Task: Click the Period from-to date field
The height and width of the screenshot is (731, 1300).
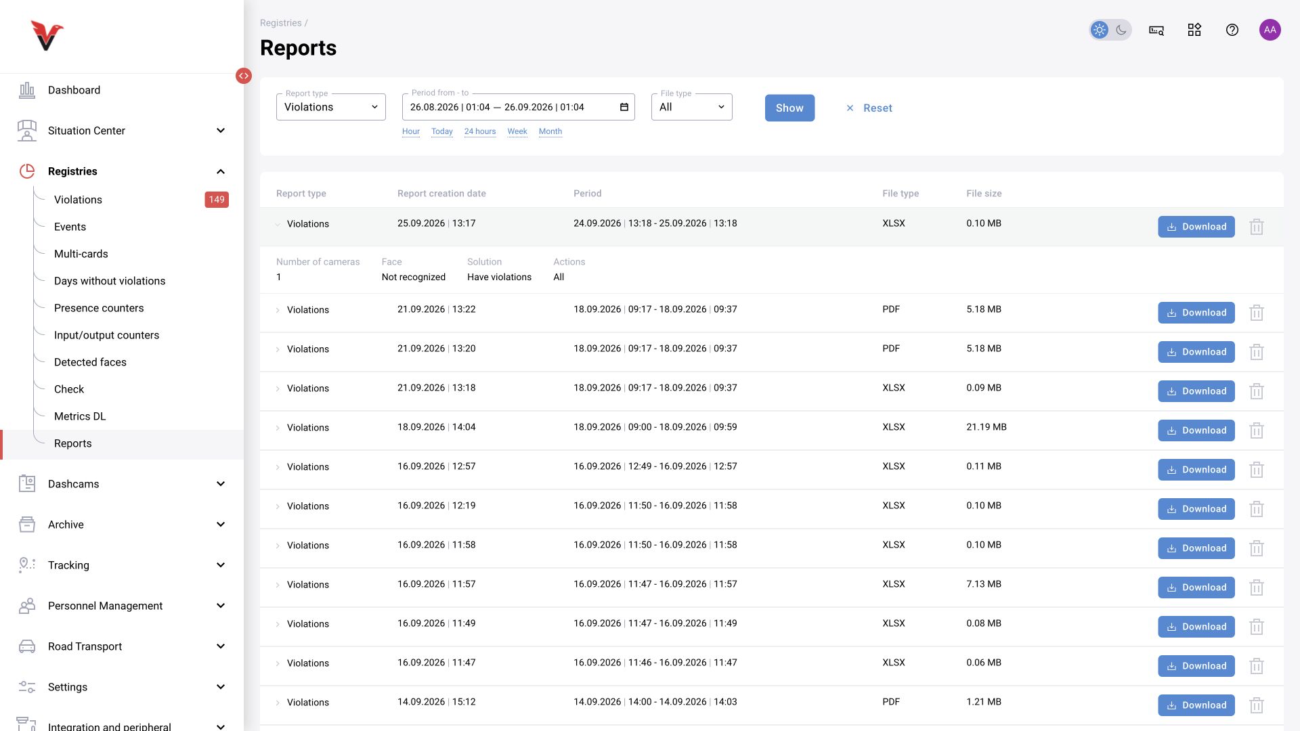Action: [518, 107]
